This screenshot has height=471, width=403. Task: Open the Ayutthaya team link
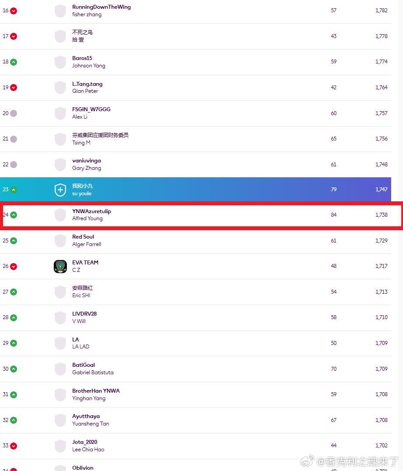pyautogui.click(x=86, y=416)
